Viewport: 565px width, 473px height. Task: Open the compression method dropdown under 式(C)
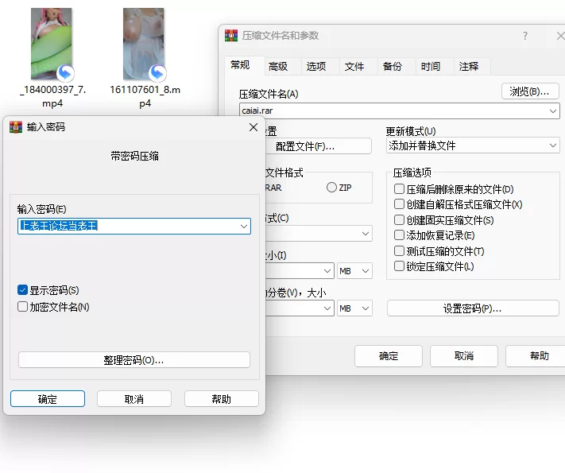(366, 234)
